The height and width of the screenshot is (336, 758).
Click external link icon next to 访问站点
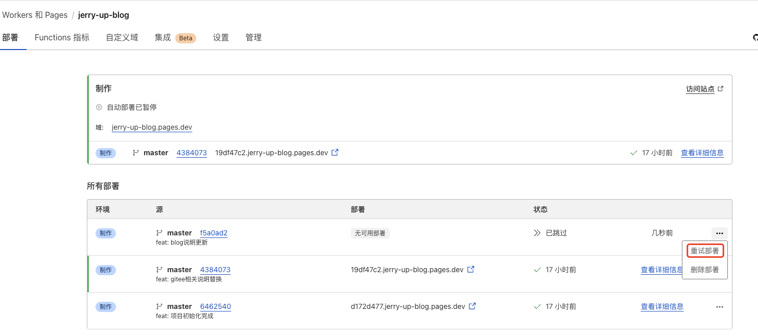pyautogui.click(x=721, y=89)
